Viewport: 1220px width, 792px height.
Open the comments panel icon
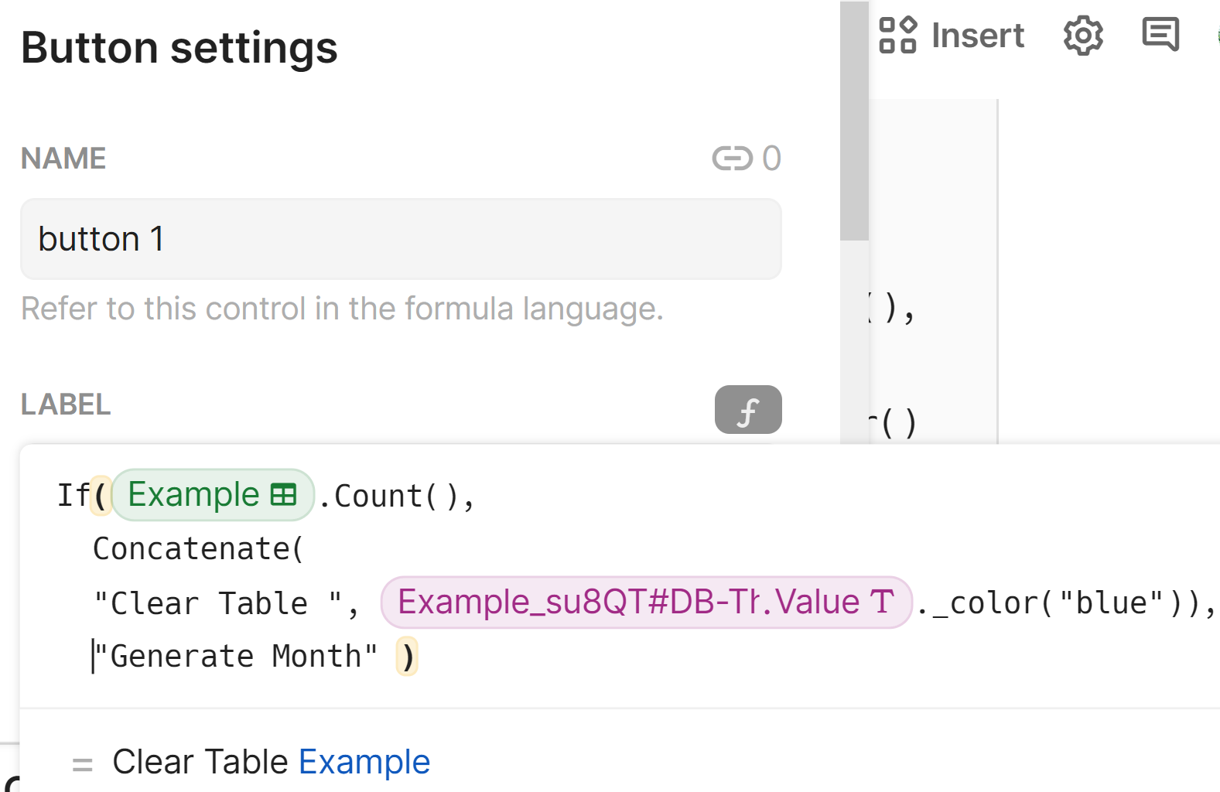1160,35
